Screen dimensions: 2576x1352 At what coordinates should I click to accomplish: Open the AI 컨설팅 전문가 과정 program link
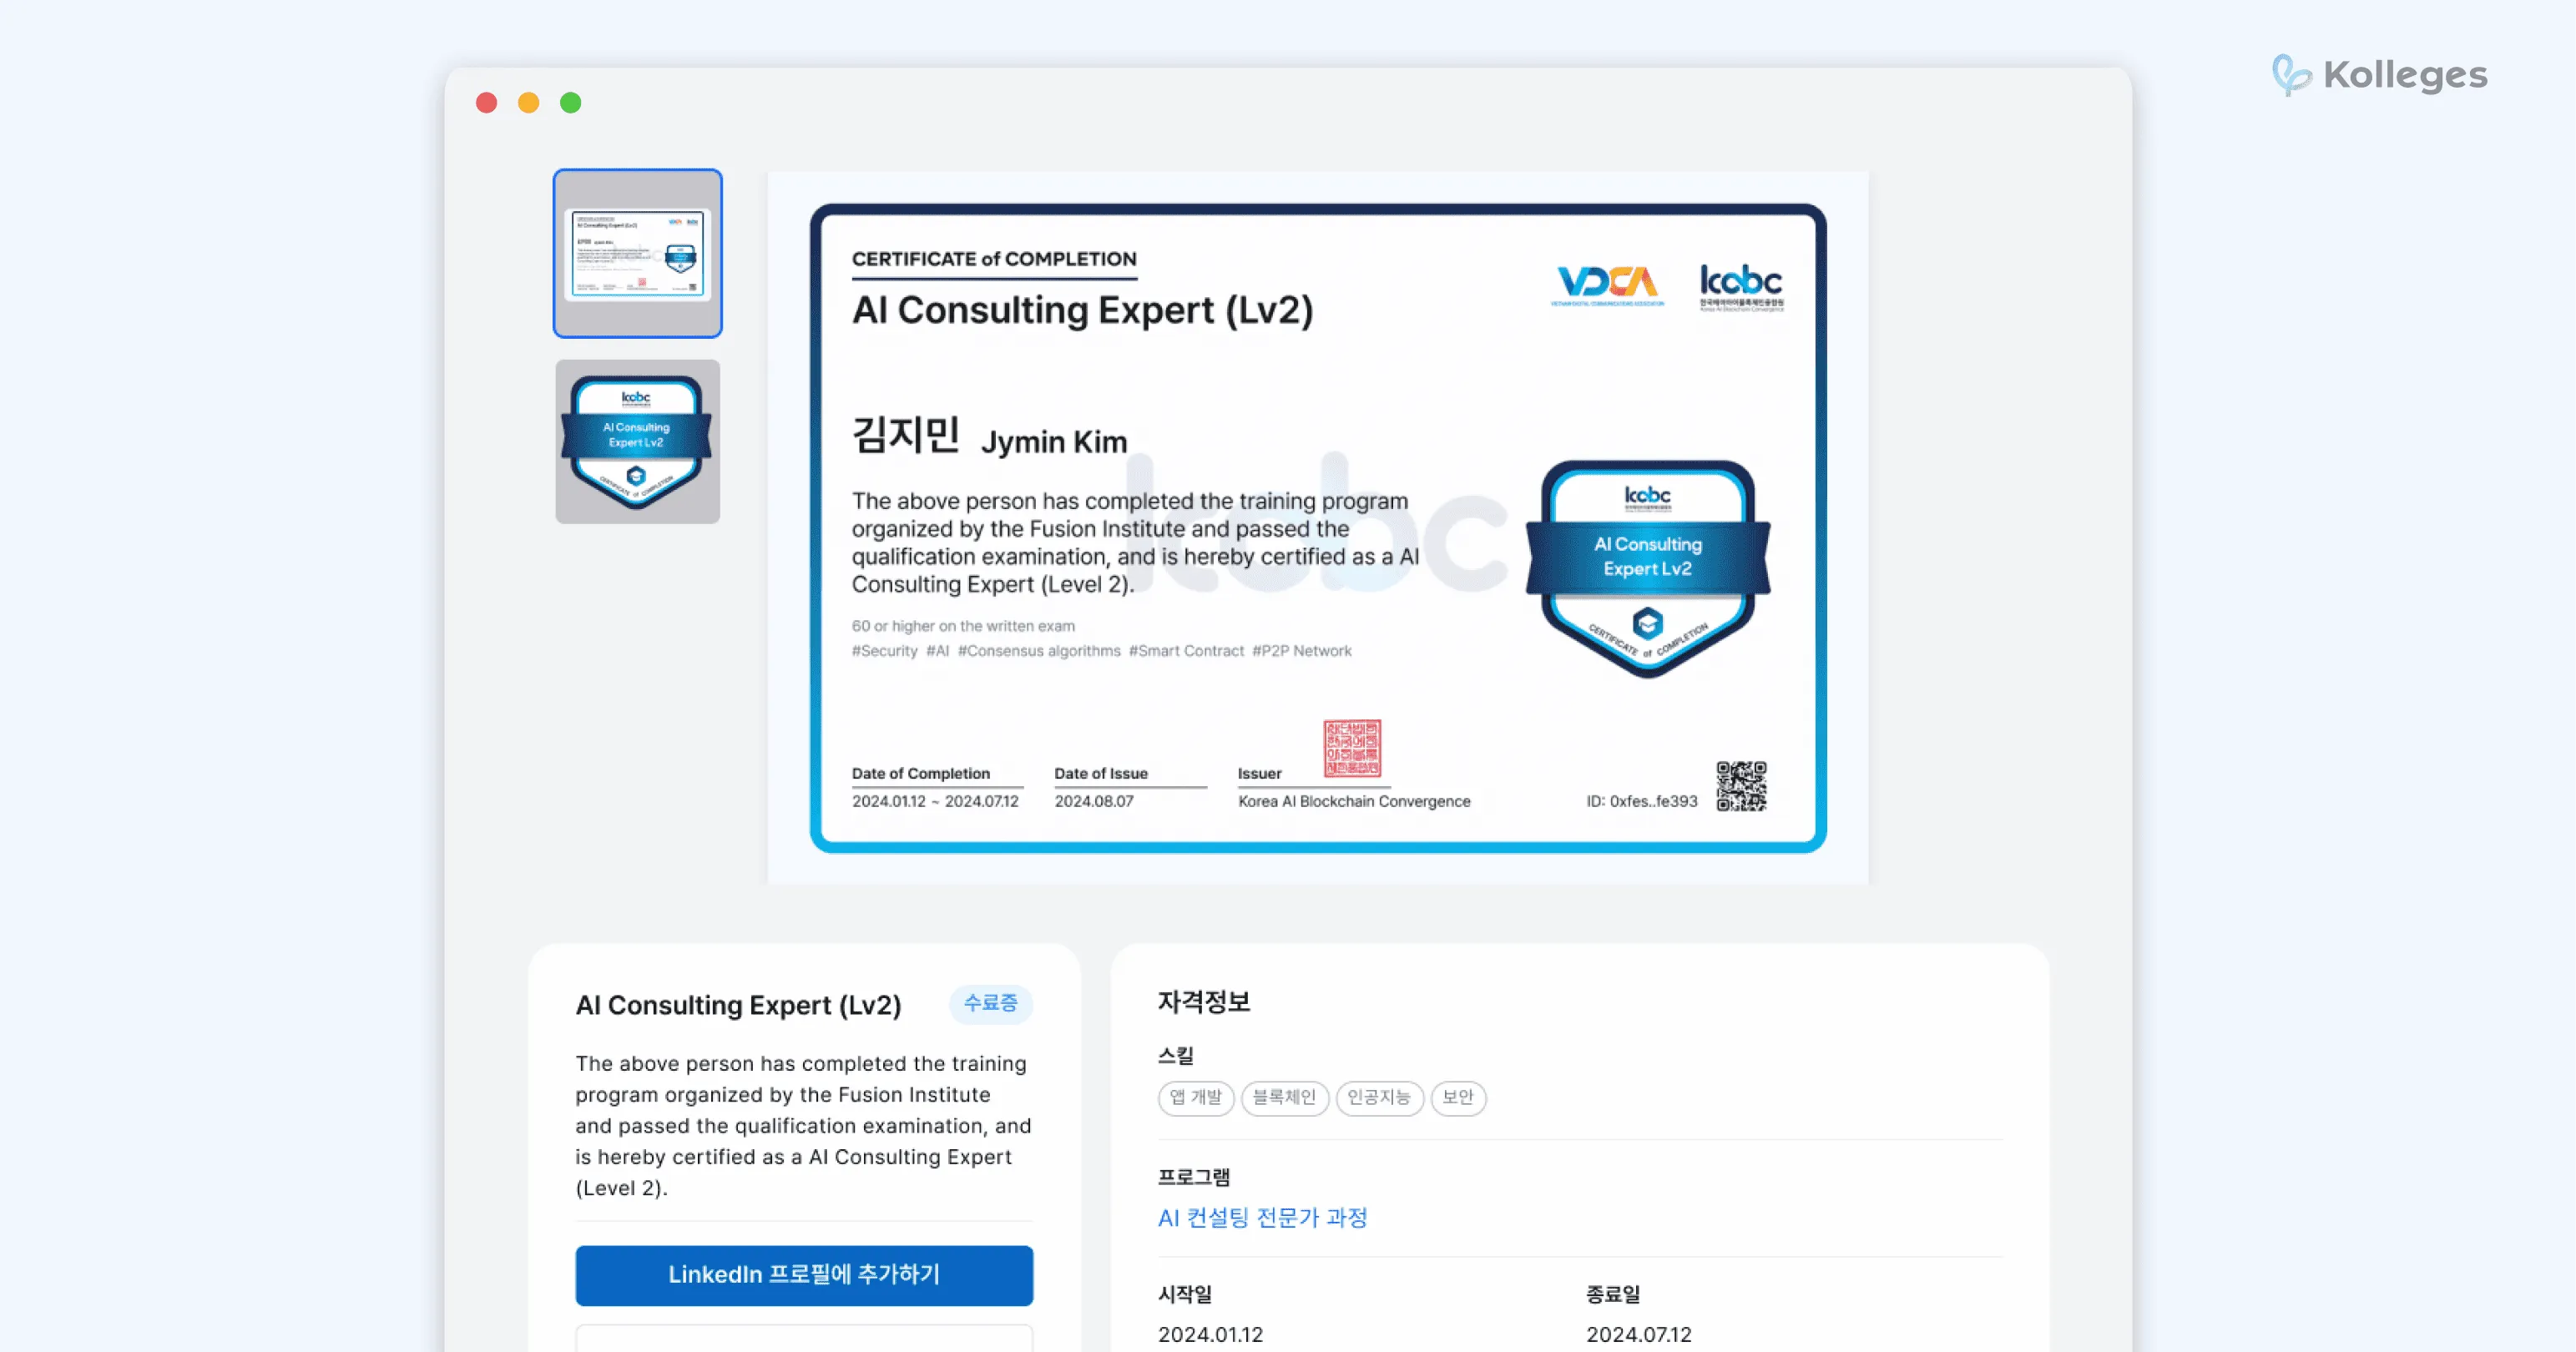click(x=1262, y=1217)
